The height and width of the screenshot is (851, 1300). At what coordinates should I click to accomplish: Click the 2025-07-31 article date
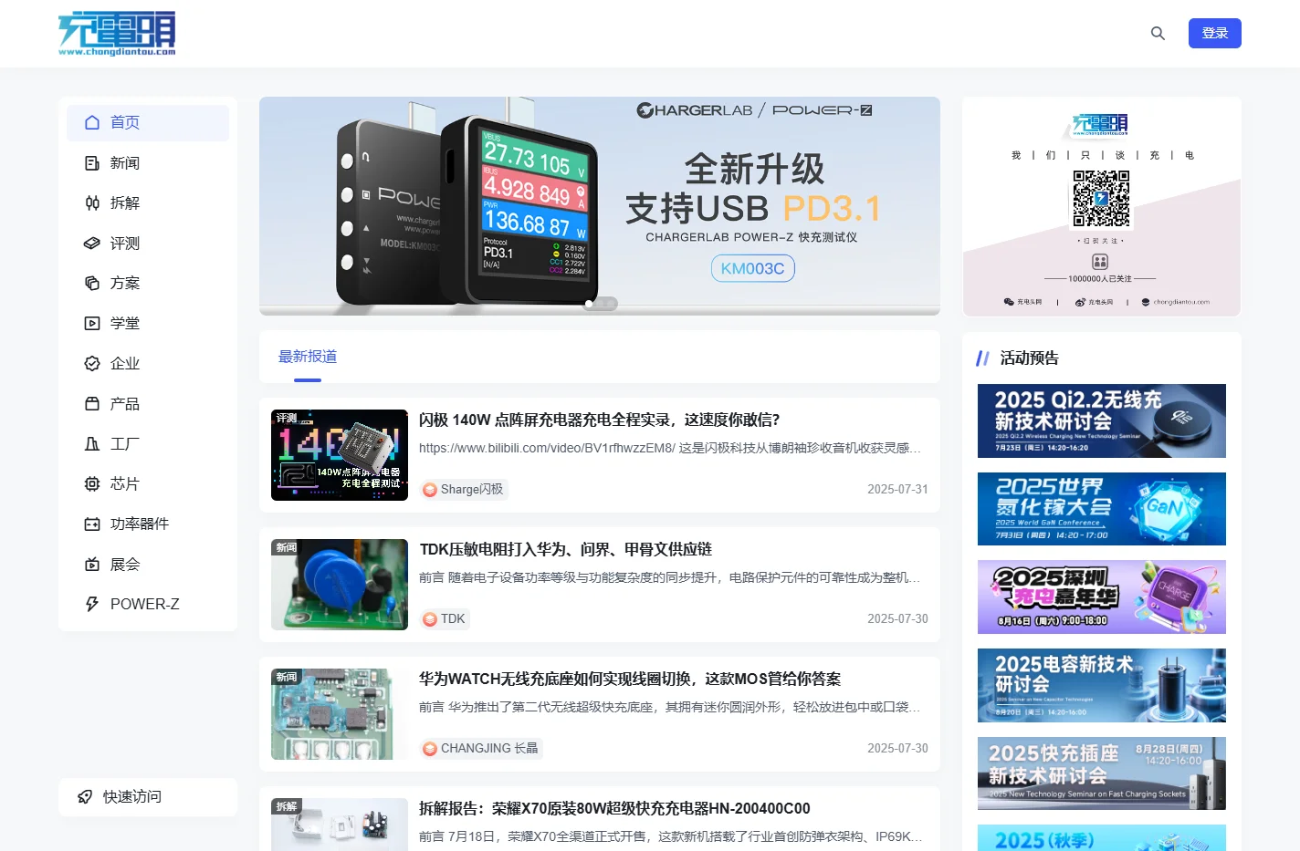(x=897, y=490)
